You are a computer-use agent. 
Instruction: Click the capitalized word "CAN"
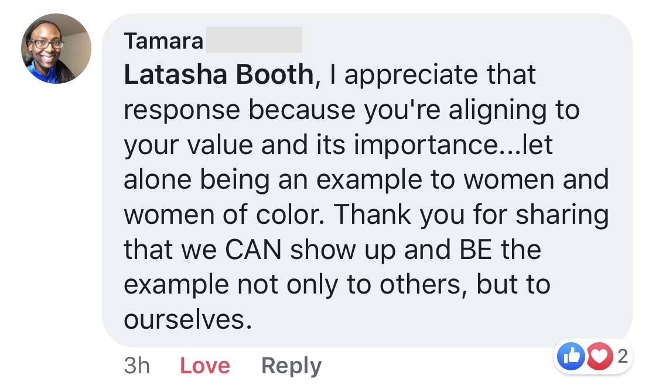[x=254, y=250]
